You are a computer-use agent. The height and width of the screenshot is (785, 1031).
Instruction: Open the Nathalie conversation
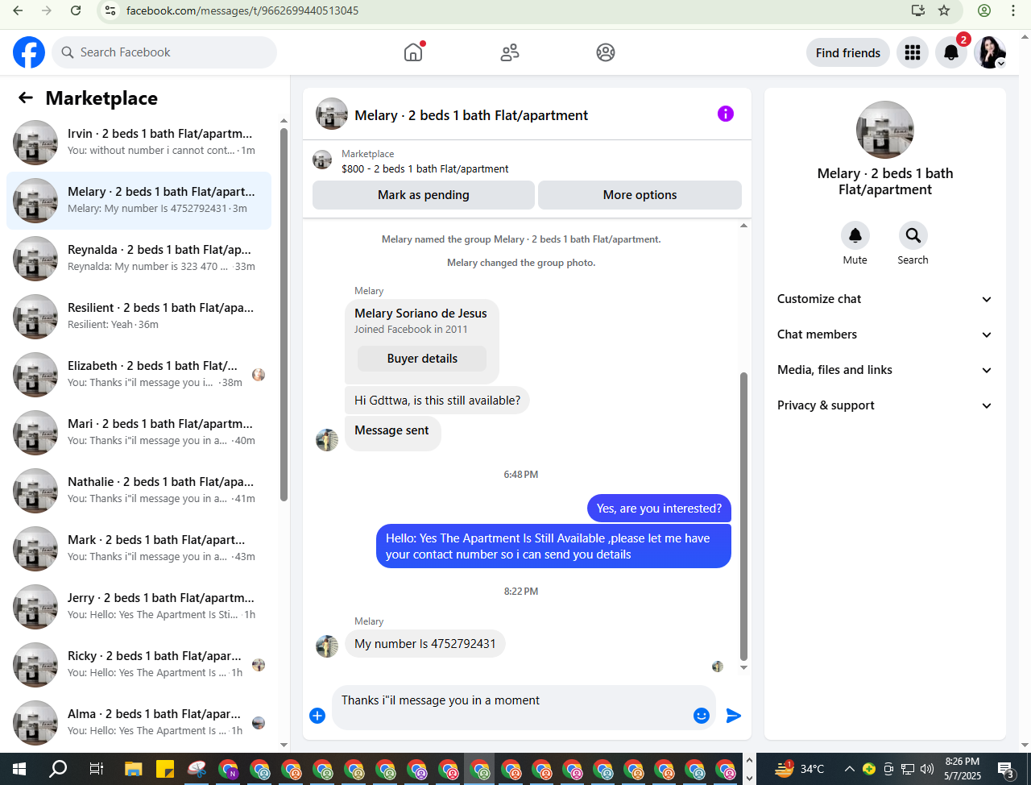139,491
